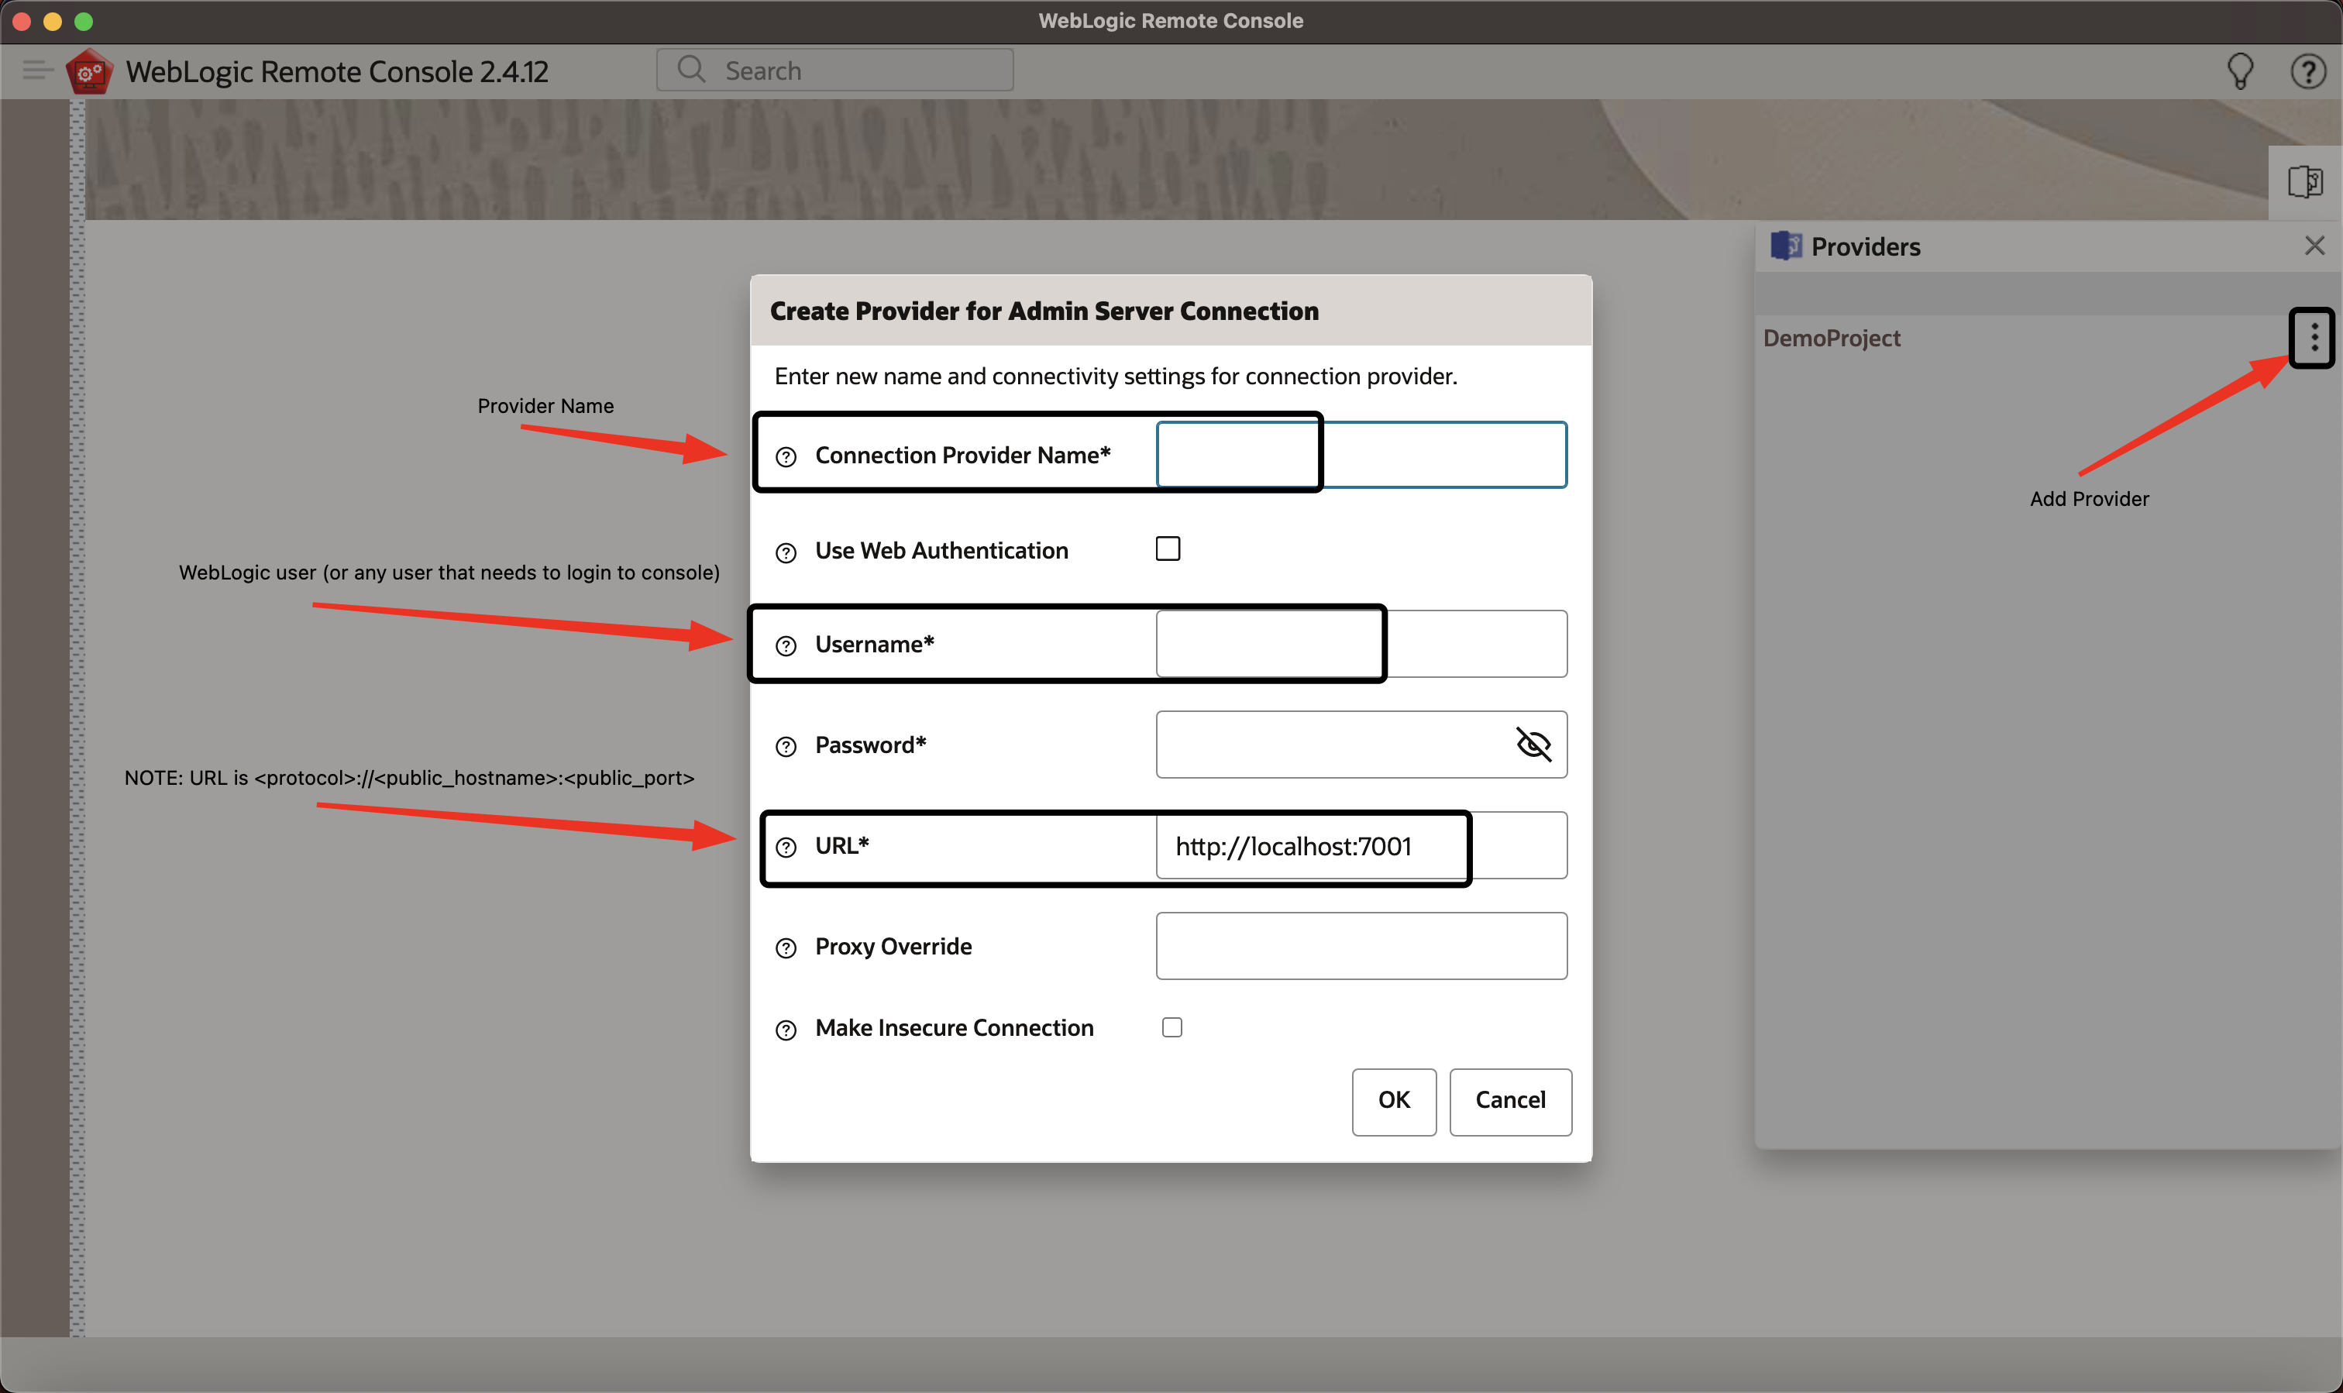Click help icon beside Username field

click(786, 646)
